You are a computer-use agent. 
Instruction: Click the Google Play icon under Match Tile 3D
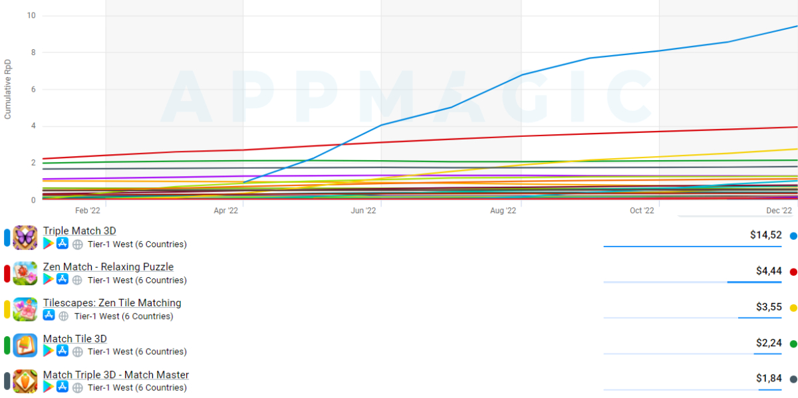(49, 351)
